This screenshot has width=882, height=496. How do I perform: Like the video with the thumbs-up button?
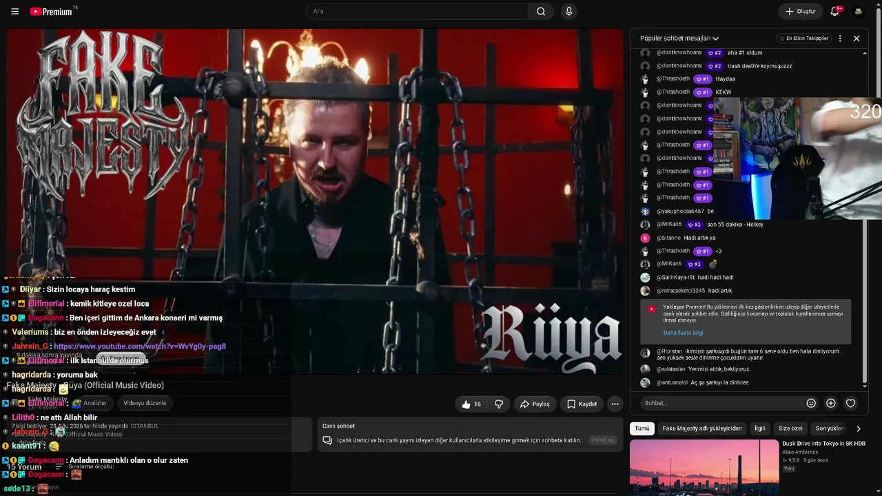coord(473,404)
